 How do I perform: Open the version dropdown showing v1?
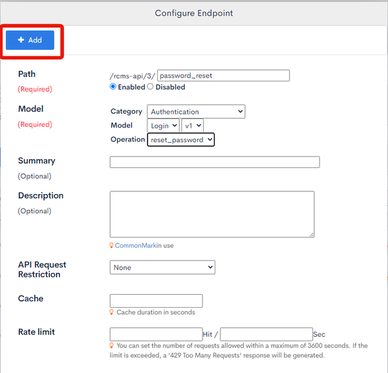(x=193, y=125)
